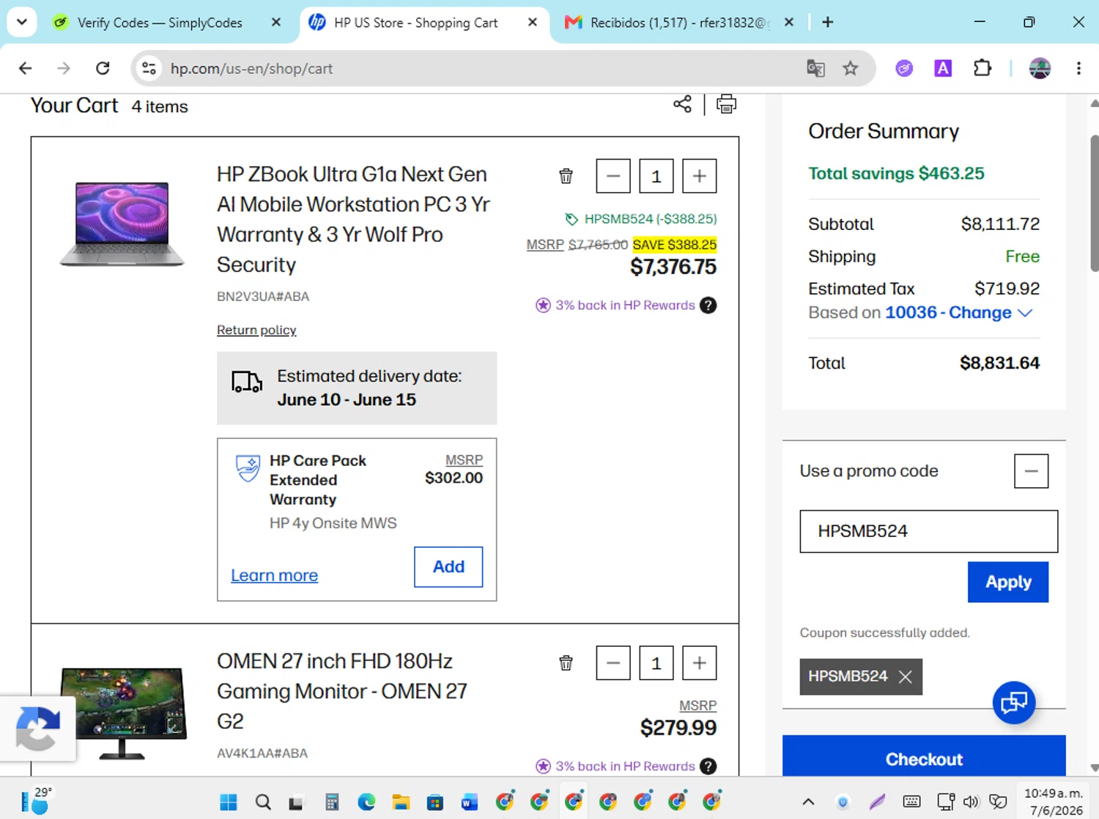Open File Explorer from taskbar
Image resolution: width=1099 pixels, height=819 pixels.
coord(401,802)
